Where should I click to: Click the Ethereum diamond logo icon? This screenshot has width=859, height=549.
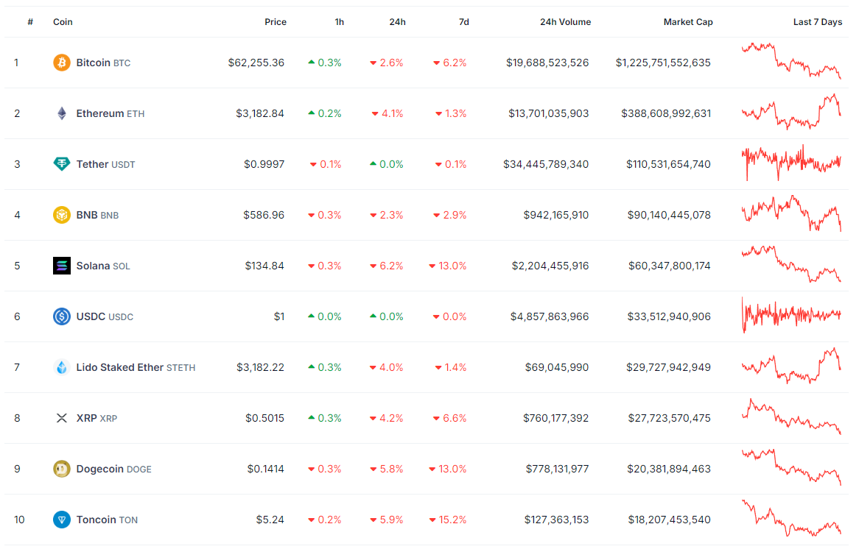coord(62,113)
